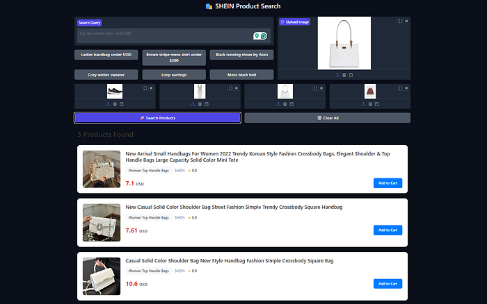Click the clipboard icon under the small handbag example
Screen dimensions: 487x304
click(292, 104)
